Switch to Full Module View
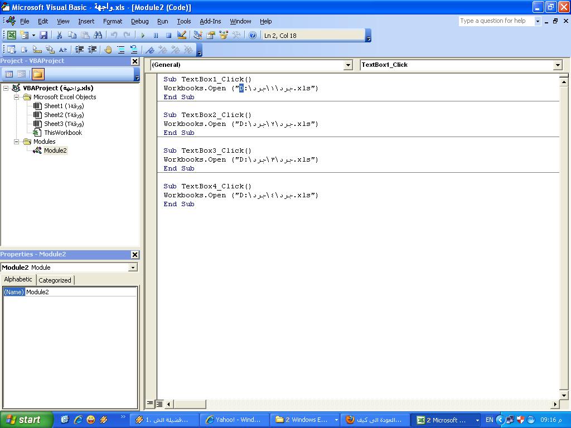The height and width of the screenshot is (428, 571). point(159,403)
